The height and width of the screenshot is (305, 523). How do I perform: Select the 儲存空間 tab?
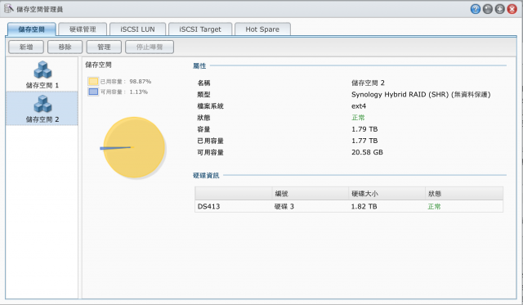[31, 29]
